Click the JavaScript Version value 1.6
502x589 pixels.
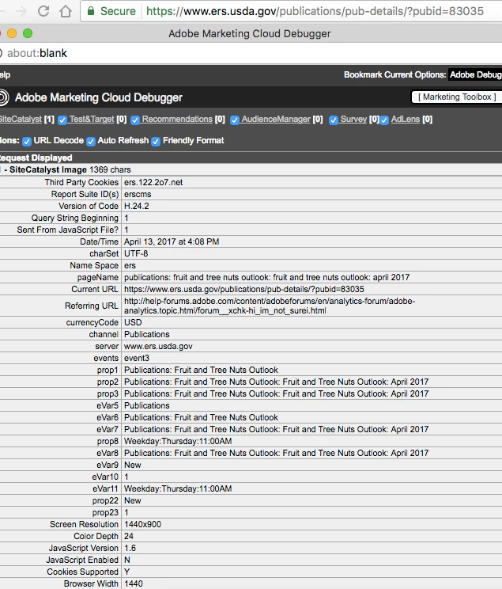click(130, 548)
